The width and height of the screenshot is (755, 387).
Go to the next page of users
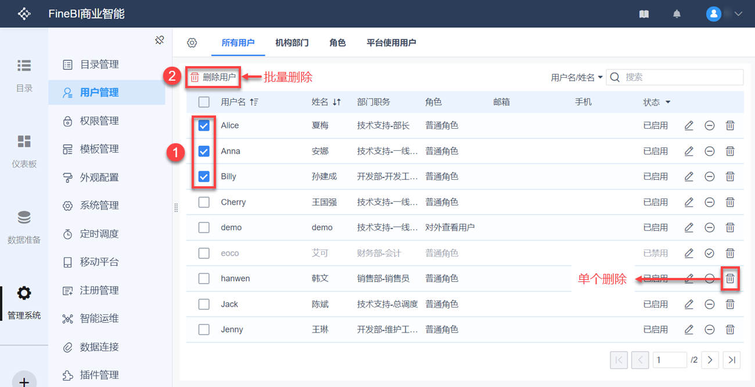tap(710, 360)
